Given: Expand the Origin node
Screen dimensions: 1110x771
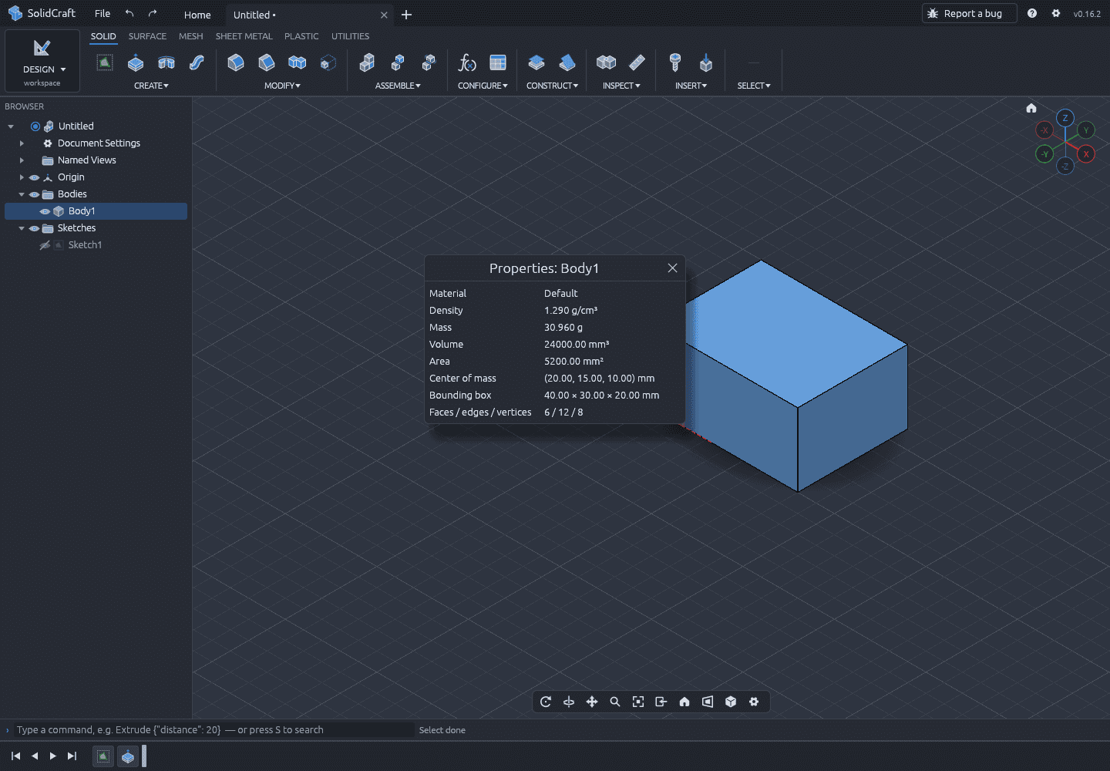Looking at the screenshot, I should click(22, 177).
